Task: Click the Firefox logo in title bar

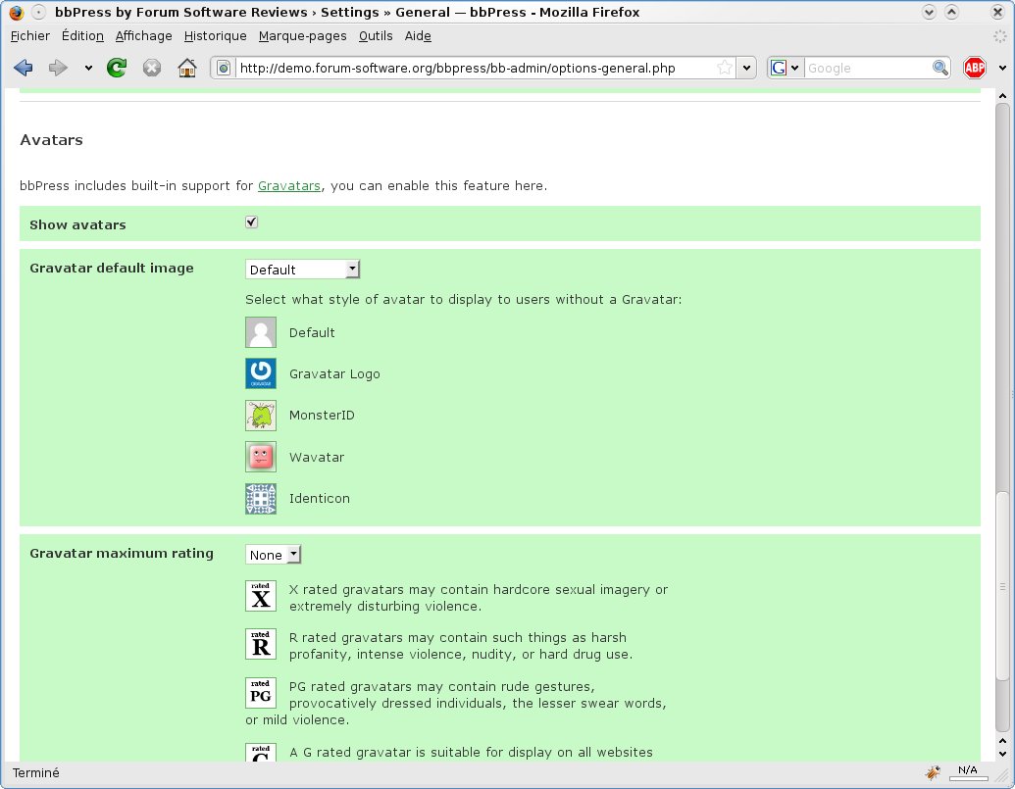Action: [17, 12]
